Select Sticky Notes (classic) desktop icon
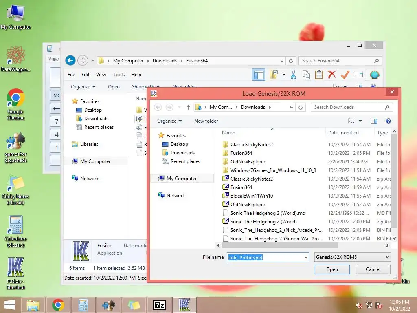 coord(16,190)
